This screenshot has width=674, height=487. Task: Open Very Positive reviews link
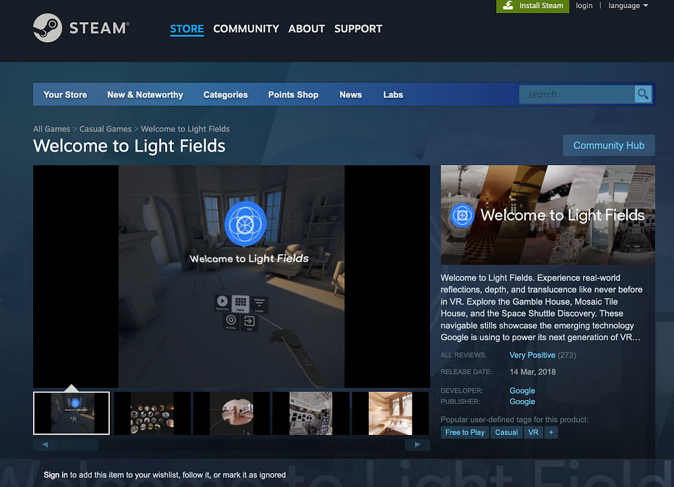click(532, 355)
